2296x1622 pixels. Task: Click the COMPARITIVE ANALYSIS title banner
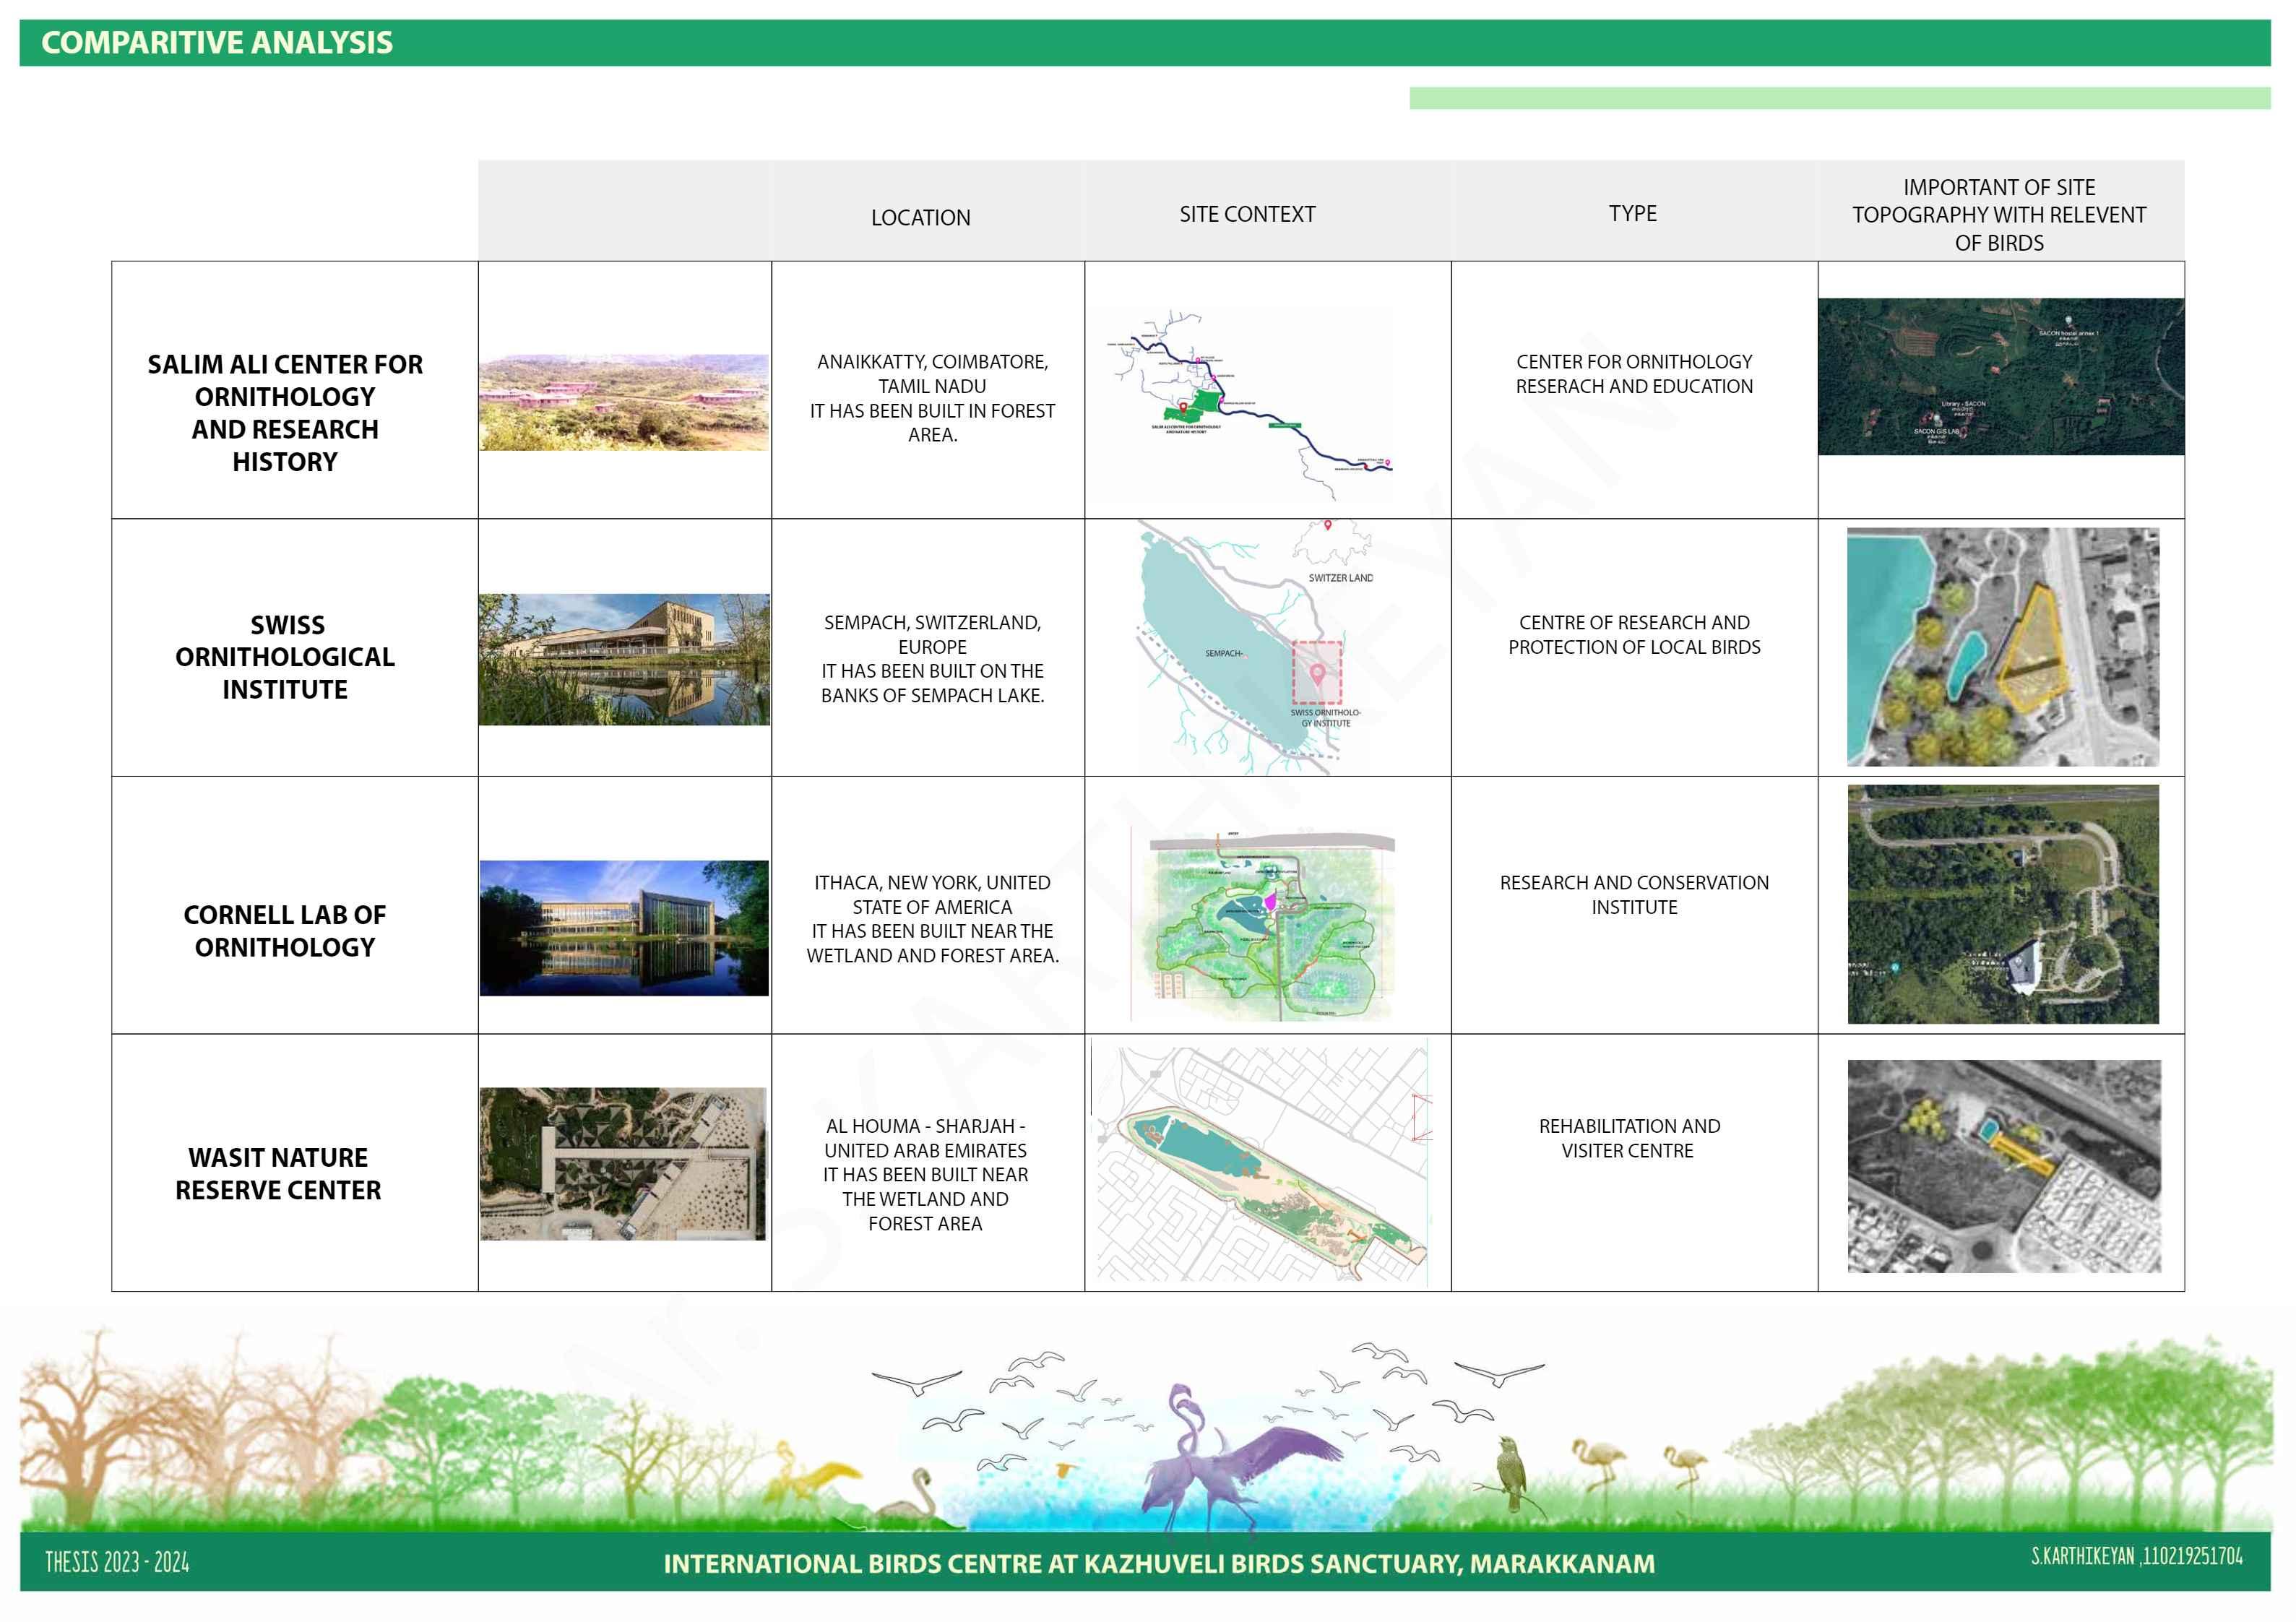pos(217,43)
